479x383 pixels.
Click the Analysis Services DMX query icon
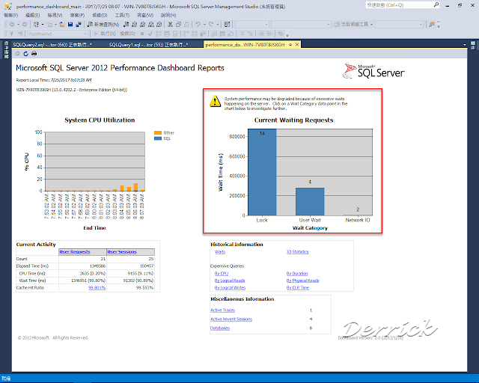pos(142,25)
